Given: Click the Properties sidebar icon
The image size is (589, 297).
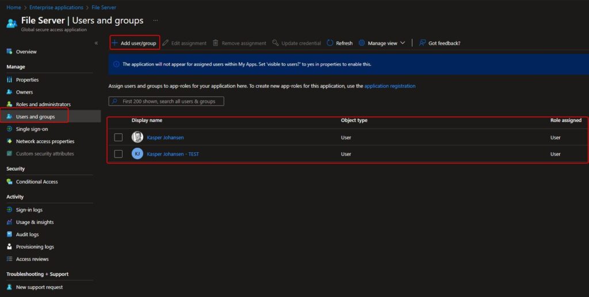Looking at the screenshot, I should 9,80.
